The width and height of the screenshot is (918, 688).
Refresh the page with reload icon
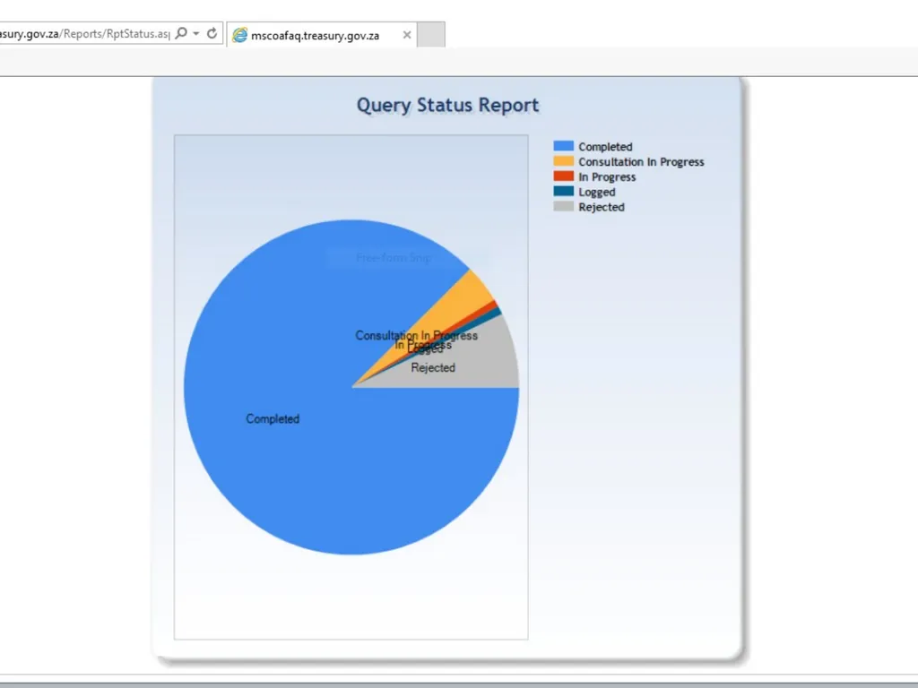[212, 33]
